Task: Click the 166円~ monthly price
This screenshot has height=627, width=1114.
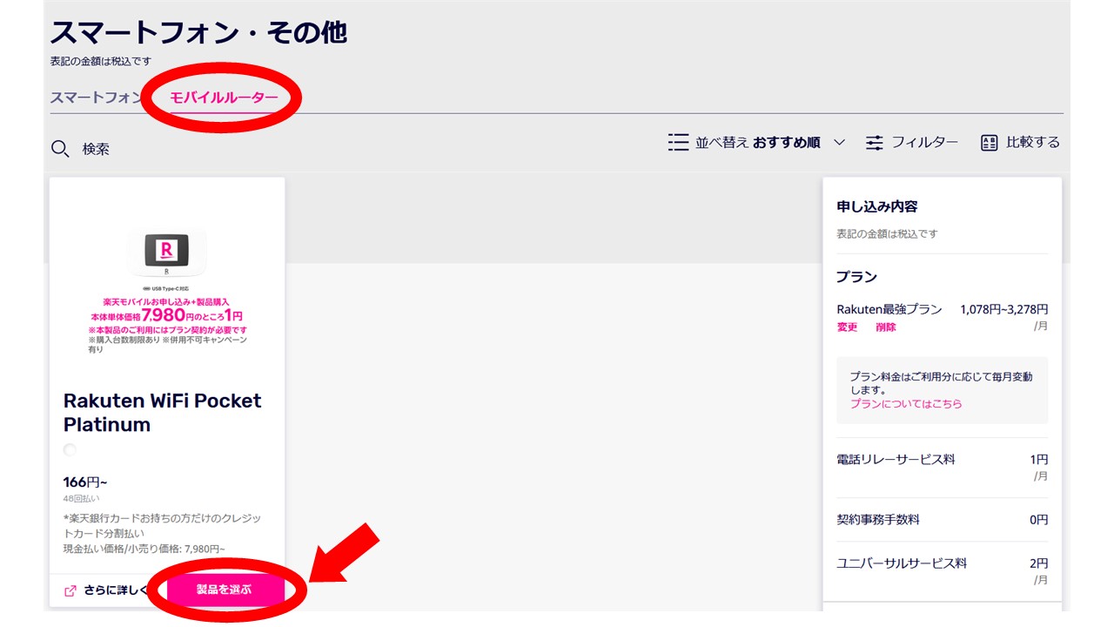Action: 85,482
